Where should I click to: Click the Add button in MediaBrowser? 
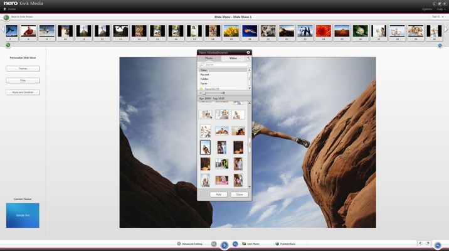[218, 195]
